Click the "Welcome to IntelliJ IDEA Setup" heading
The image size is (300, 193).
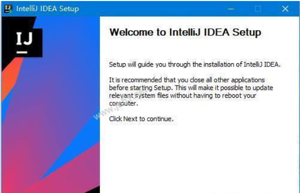coord(185,32)
